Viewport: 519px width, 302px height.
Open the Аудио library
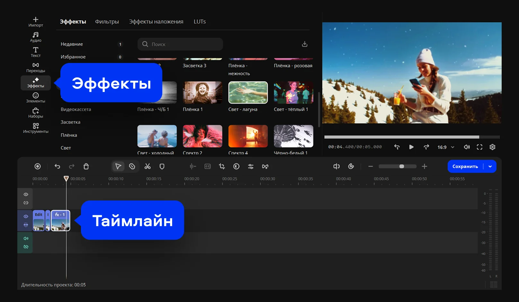(36, 37)
